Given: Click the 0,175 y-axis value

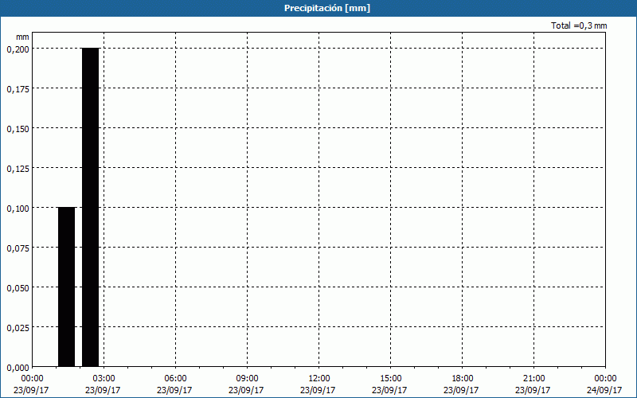Looking at the screenshot, I should pyautogui.click(x=18, y=89).
